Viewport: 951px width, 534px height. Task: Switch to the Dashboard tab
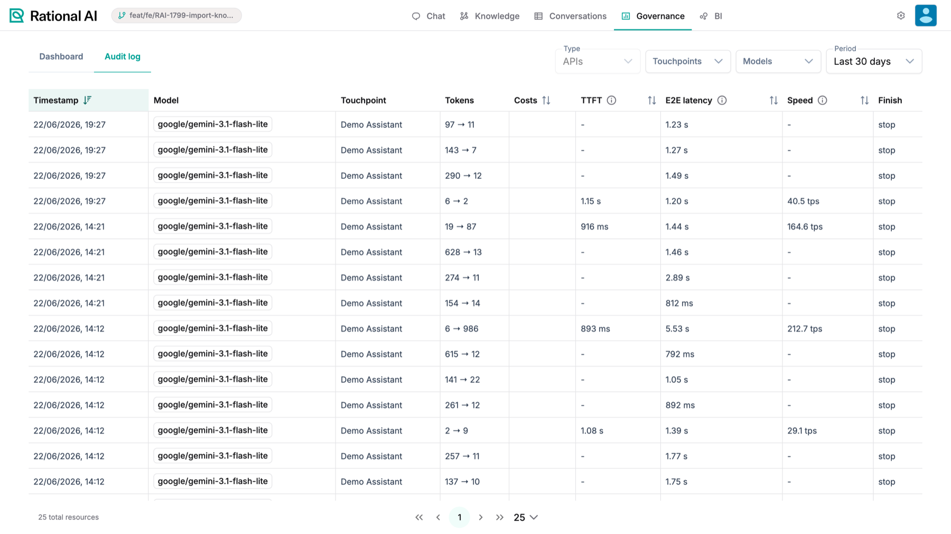(61, 56)
